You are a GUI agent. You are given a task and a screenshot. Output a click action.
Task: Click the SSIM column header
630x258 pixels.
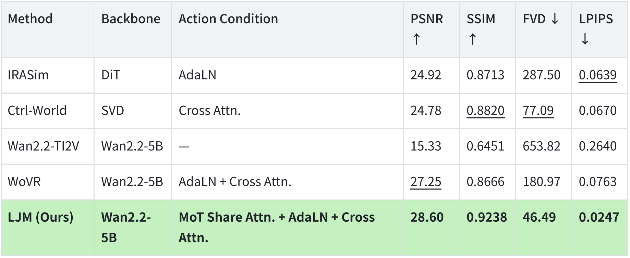(487, 29)
